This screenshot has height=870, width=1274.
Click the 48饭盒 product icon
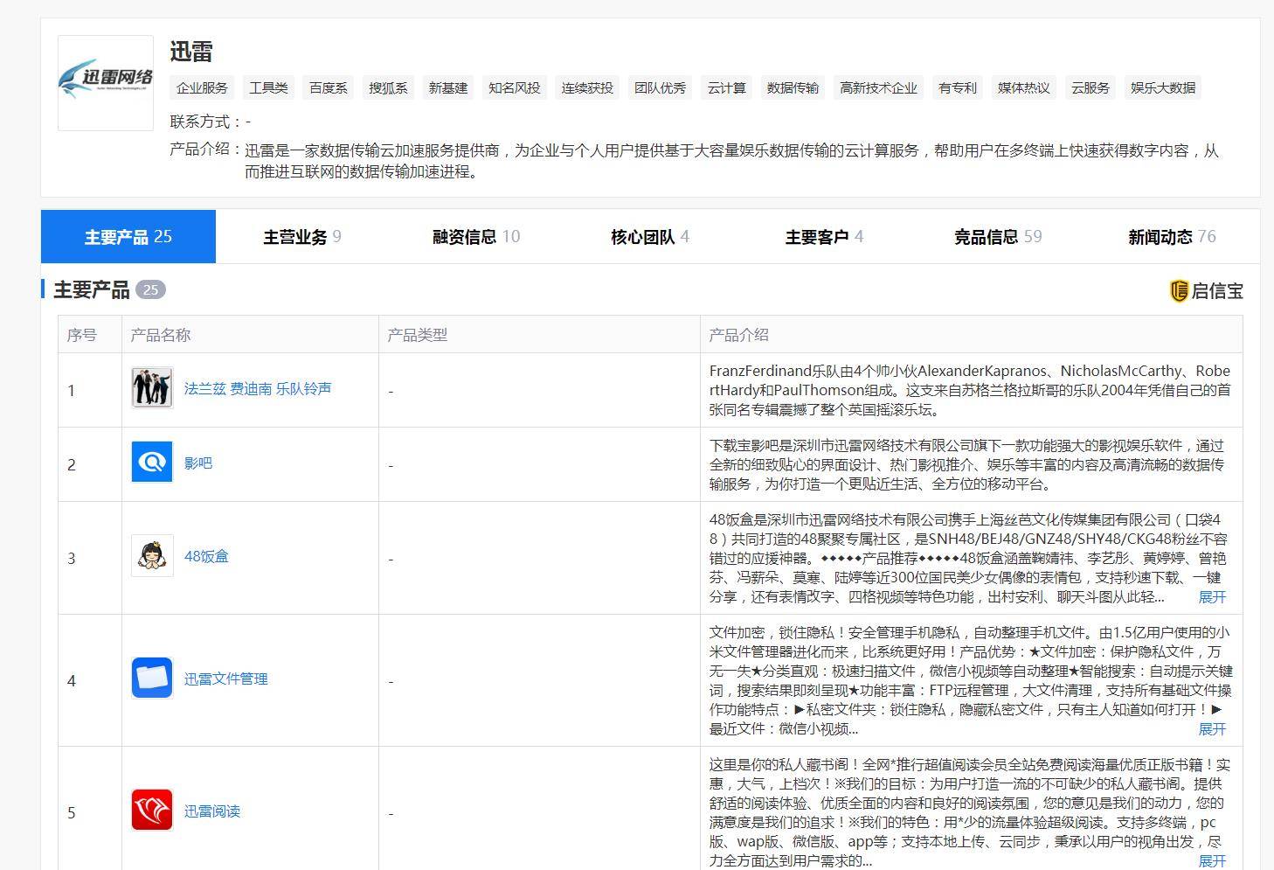click(x=152, y=556)
